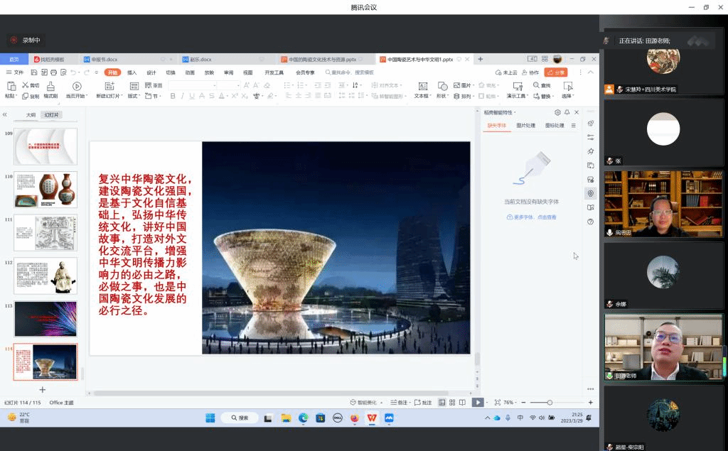Image resolution: width=728 pixels, height=451 pixels.
Task: Switch to the Insert (插入) ribbon tab
Action: click(x=132, y=72)
